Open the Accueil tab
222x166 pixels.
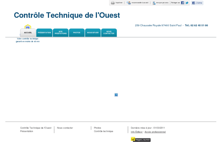coord(28,33)
